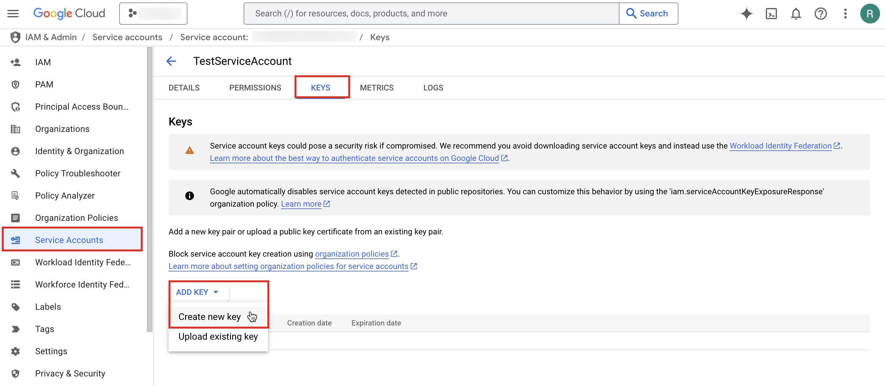Click the Tags sidebar icon
Viewport: 885px width, 386px height.
(x=15, y=329)
